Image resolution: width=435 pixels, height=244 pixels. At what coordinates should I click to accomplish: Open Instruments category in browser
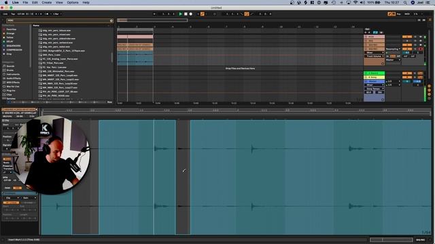pos(13,74)
